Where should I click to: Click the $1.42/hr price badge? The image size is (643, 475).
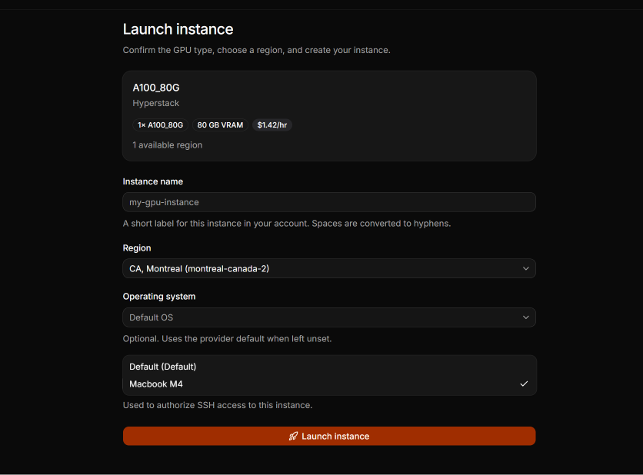point(272,125)
